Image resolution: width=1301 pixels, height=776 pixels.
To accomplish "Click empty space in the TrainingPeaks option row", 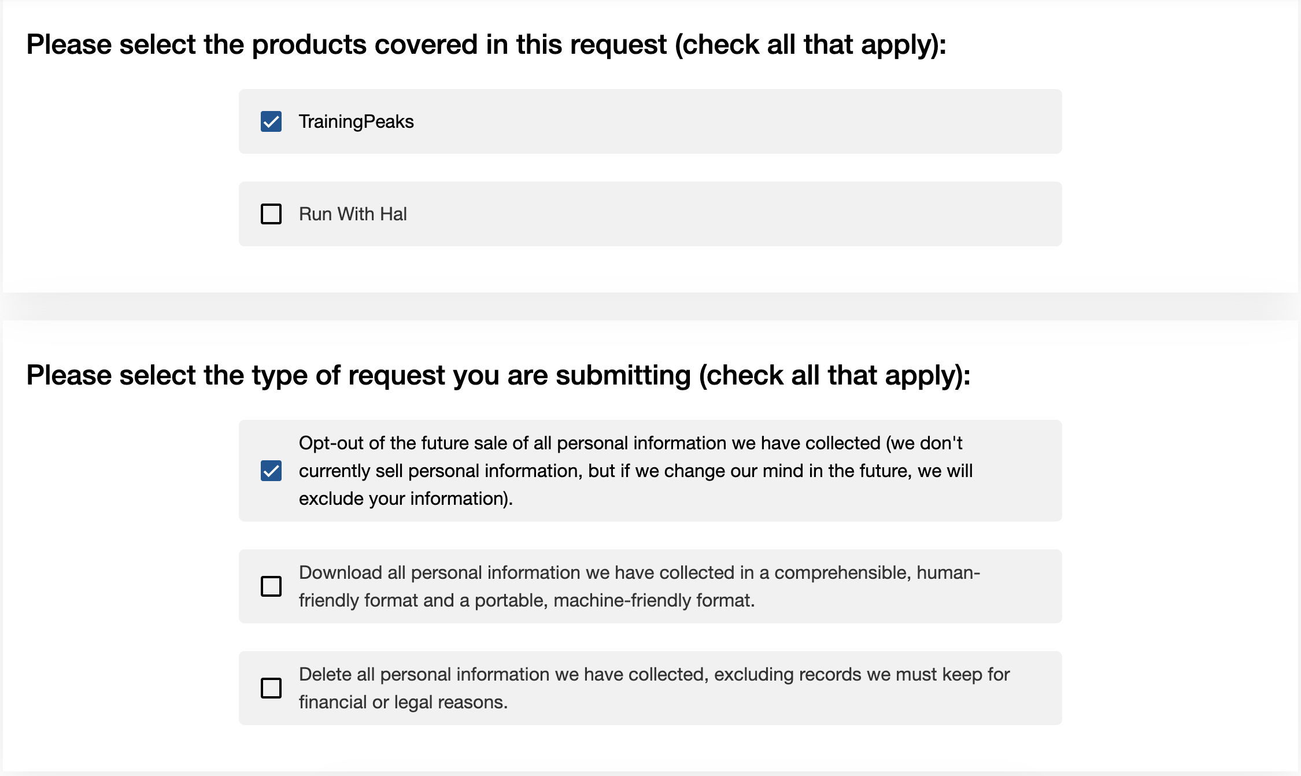I will (x=734, y=121).
